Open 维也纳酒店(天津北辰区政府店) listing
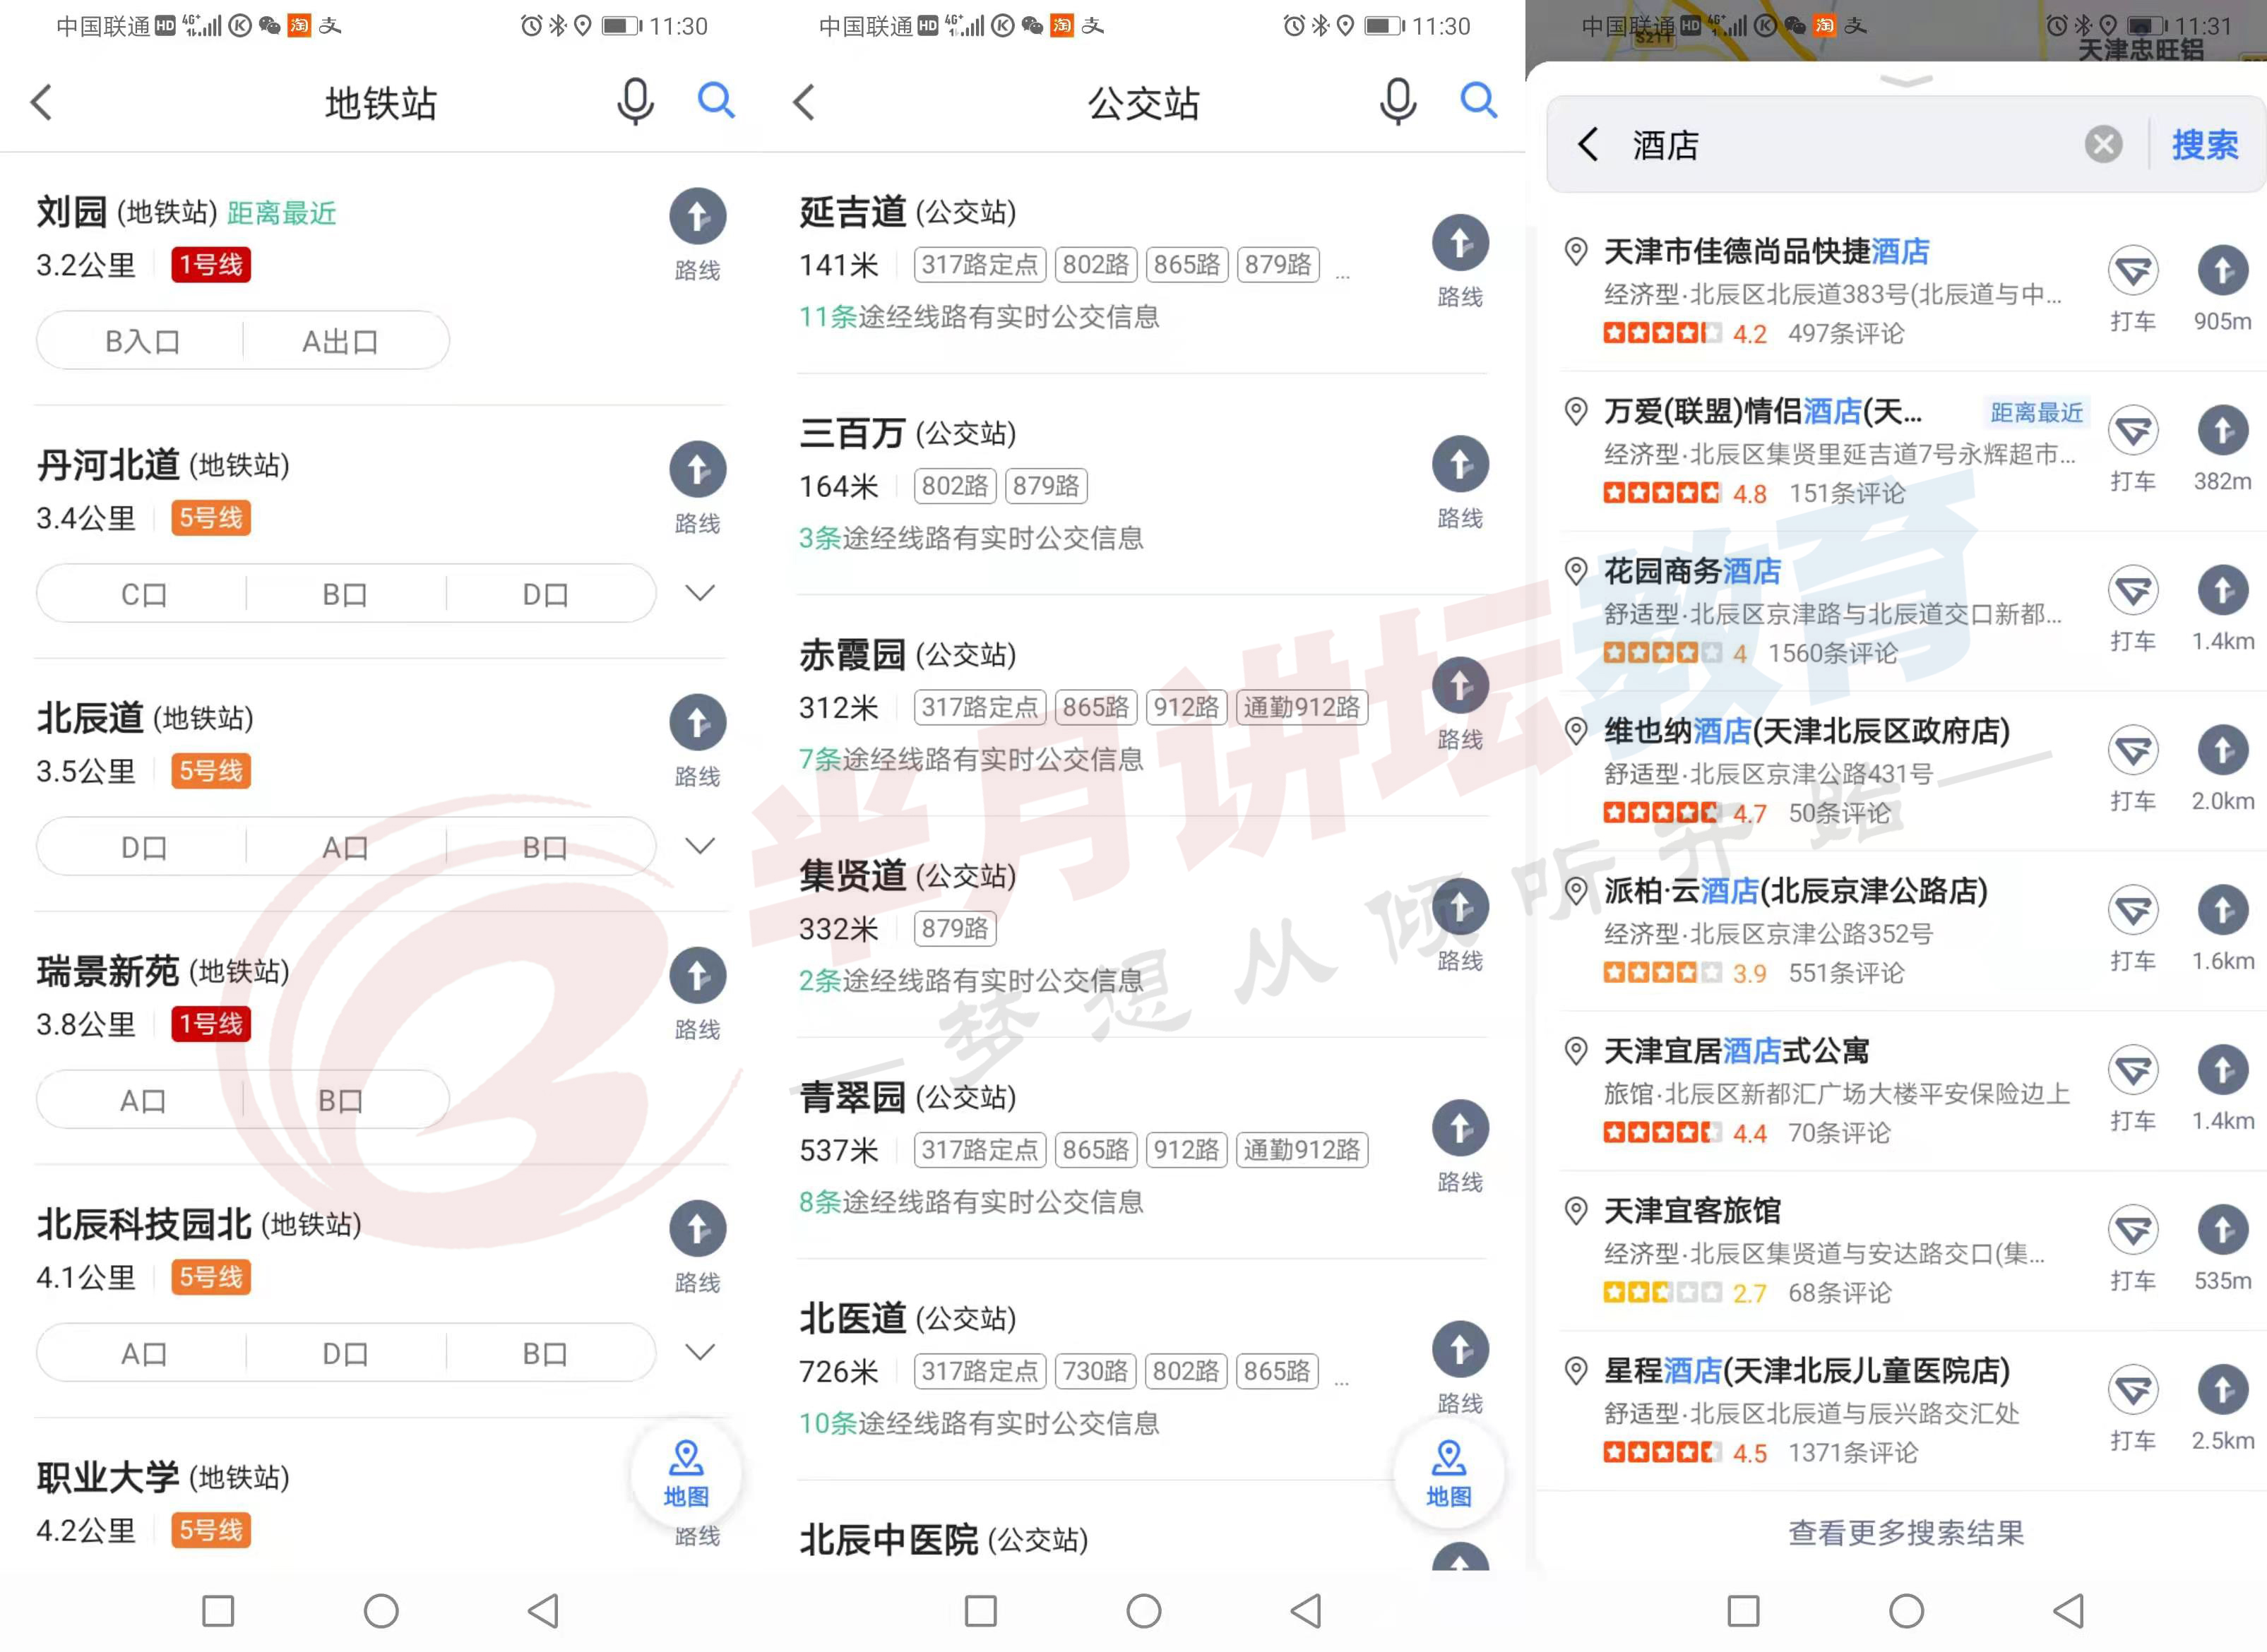Image resolution: width=2267 pixels, height=1652 pixels. tap(1806, 732)
